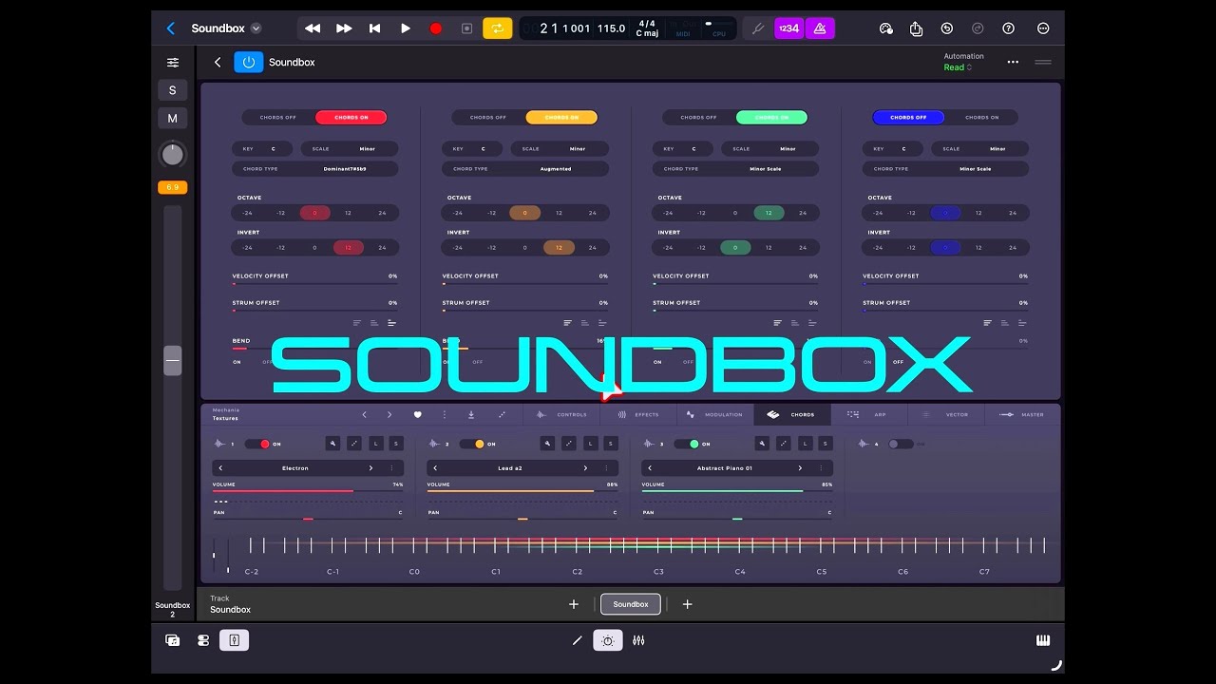Set layer 1 octave to -24
Viewport: 1216px width, 684px height.
point(247,213)
